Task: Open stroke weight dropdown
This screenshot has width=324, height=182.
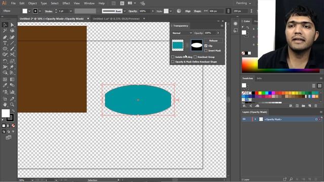Action: tap(71, 11)
